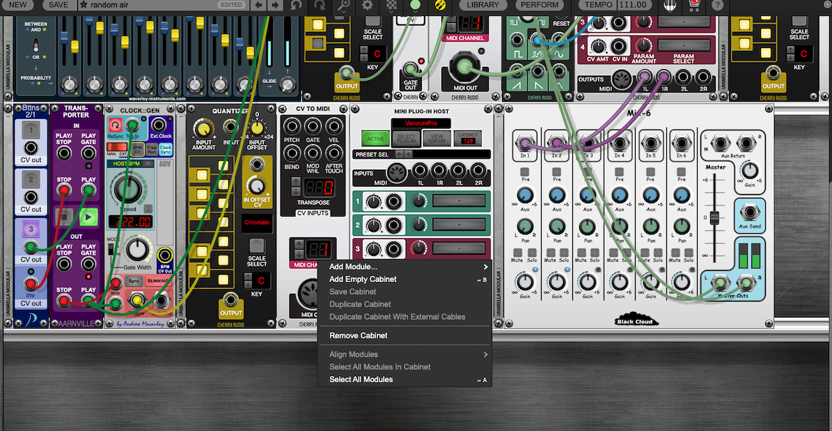Click Duplicate Cabinet menu entry
832x431 pixels.
coord(360,304)
